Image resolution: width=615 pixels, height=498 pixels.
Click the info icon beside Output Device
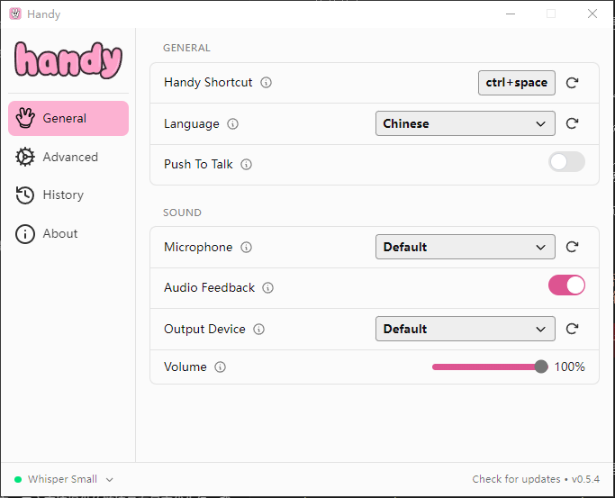coord(259,330)
